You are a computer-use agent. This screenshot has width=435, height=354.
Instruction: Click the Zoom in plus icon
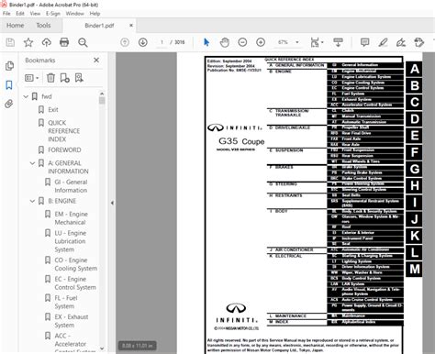click(261, 42)
